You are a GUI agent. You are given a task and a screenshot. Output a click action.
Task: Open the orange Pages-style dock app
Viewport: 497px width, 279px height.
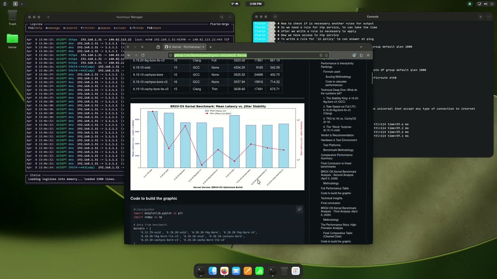247,271
